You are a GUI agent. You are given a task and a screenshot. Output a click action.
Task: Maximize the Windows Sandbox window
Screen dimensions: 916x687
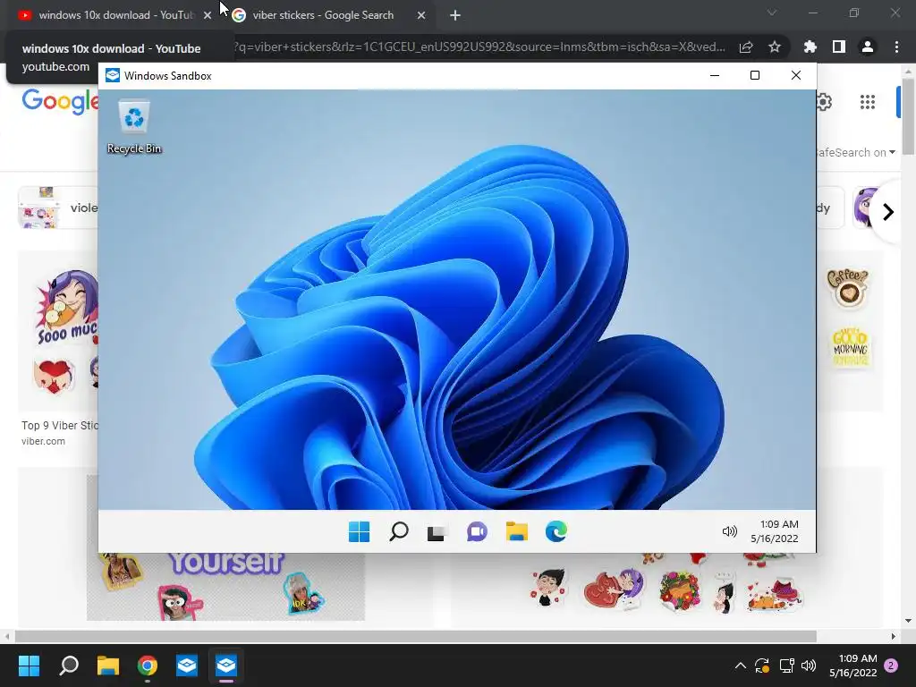755,75
